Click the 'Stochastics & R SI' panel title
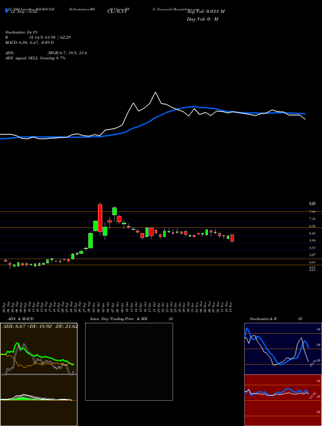322x426 pixels. [276, 319]
